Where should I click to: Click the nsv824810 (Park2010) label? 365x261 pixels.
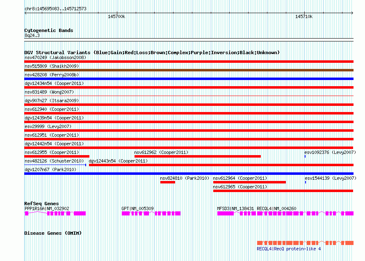point(185,178)
